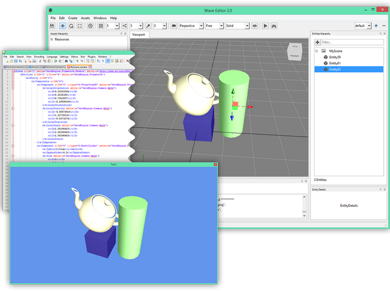Click the entities Filter input field

coord(352,42)
